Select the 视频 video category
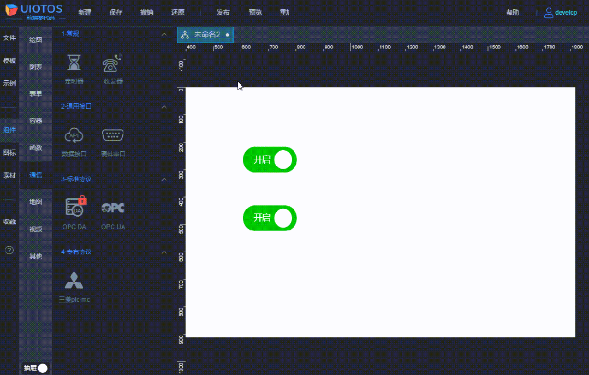The width and height of the screenshot is (589, 375). 35,229
